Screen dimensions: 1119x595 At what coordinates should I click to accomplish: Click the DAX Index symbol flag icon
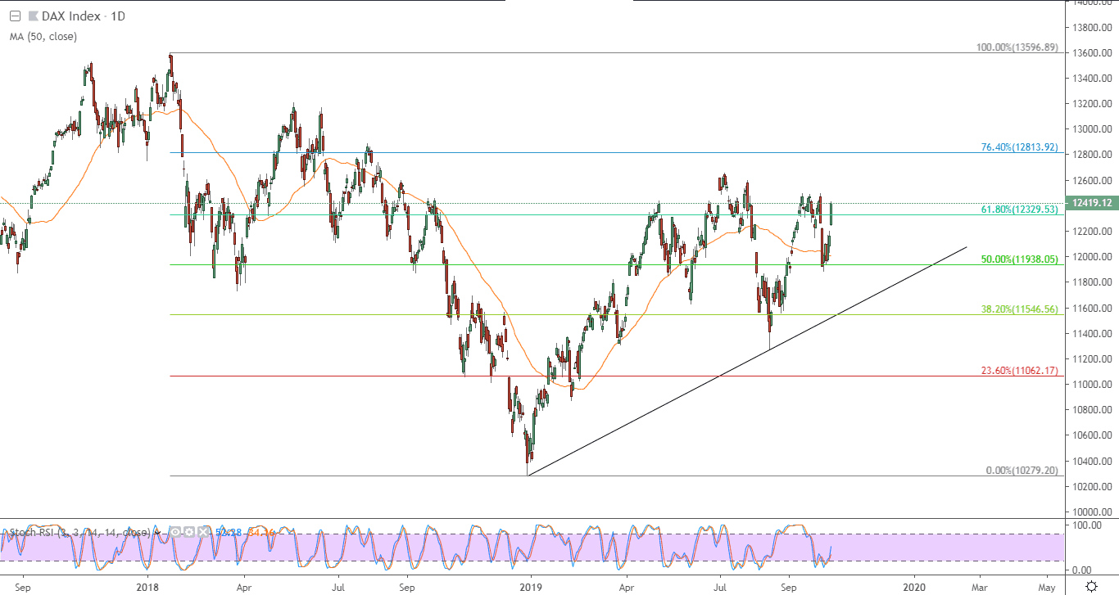[33, 16]
